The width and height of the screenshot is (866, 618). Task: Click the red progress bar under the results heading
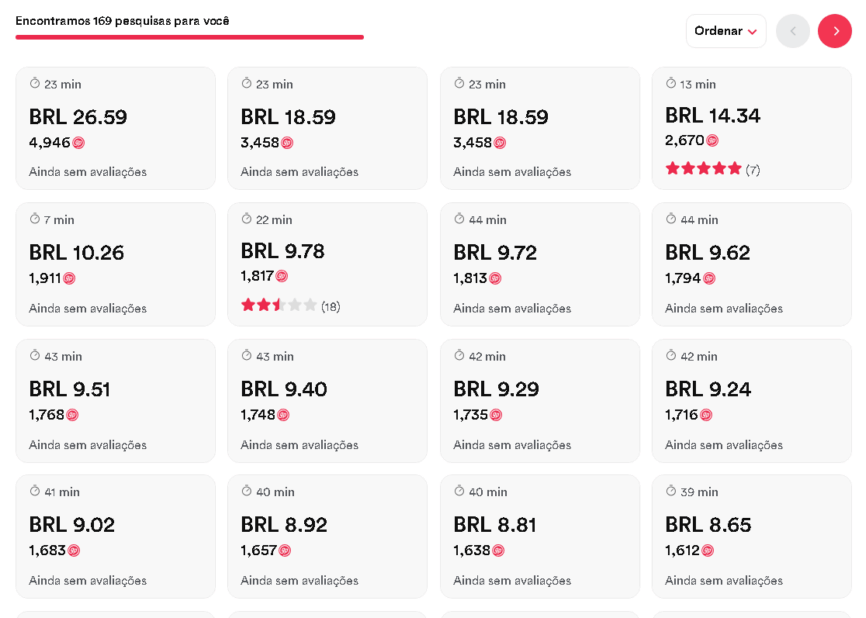tap(189, 37)
